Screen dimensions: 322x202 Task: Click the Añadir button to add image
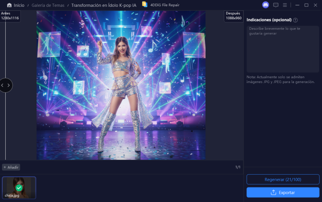pos(11,167)
